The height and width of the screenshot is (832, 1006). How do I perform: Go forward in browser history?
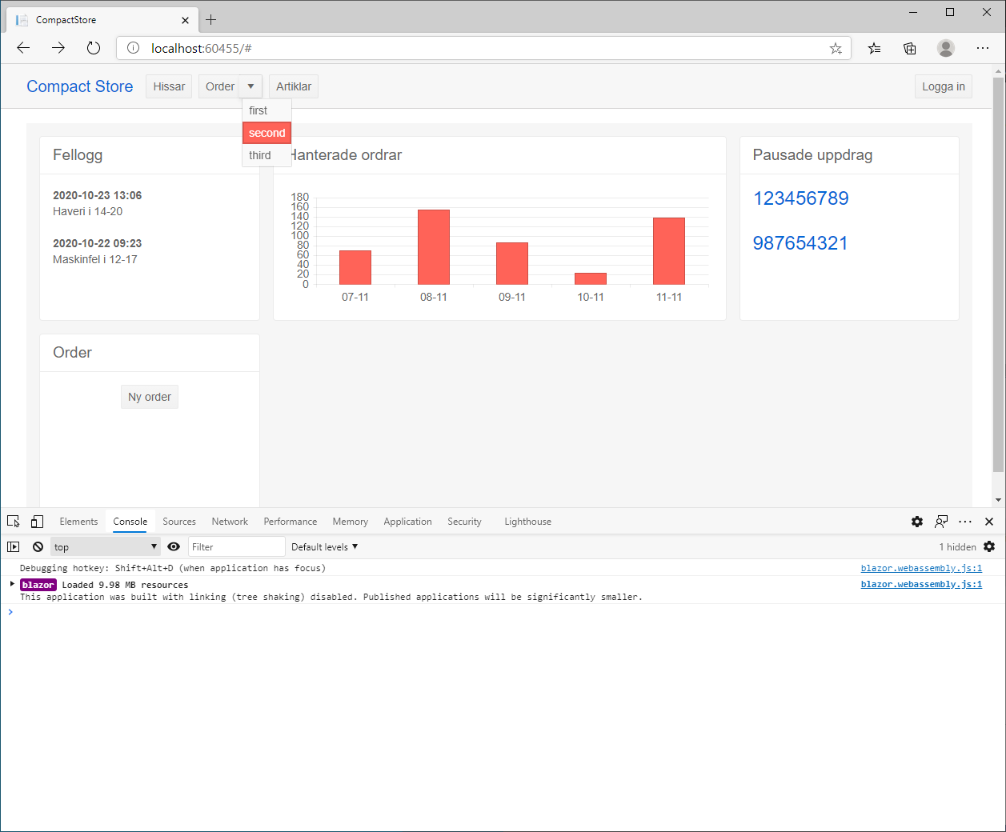point(58,48)
